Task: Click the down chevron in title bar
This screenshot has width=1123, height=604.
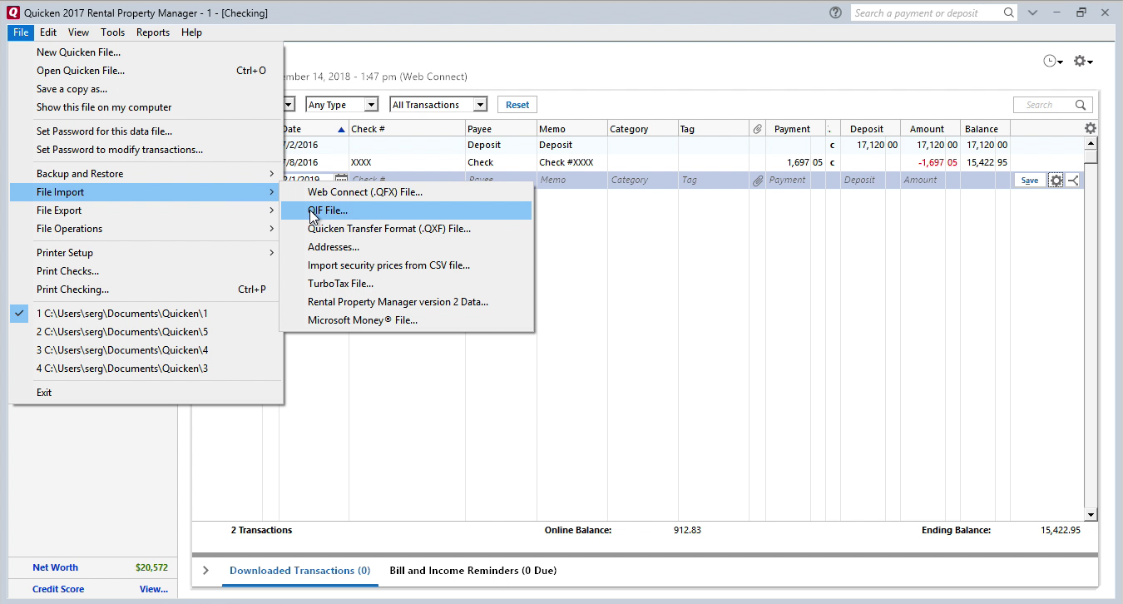Action: point(1032,12)
